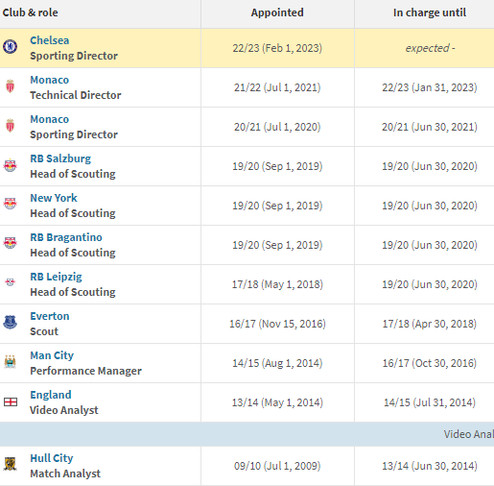Click the Appointed column header
The width and height of the screenshot is (494, 486).
pos(277,12)
